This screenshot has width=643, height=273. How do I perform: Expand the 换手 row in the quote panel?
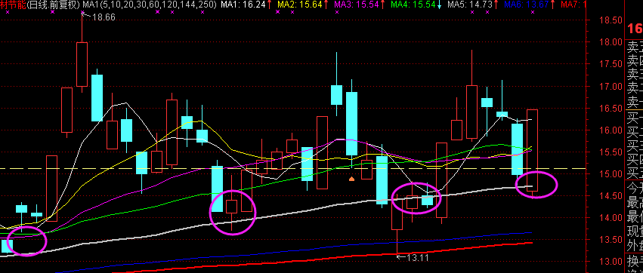635,260
